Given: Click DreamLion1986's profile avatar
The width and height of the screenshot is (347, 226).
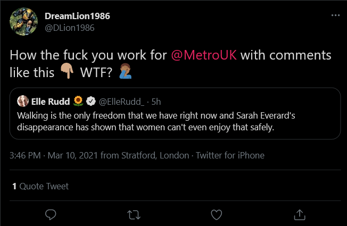Looking at the screenshot, I should pos(23,21).
